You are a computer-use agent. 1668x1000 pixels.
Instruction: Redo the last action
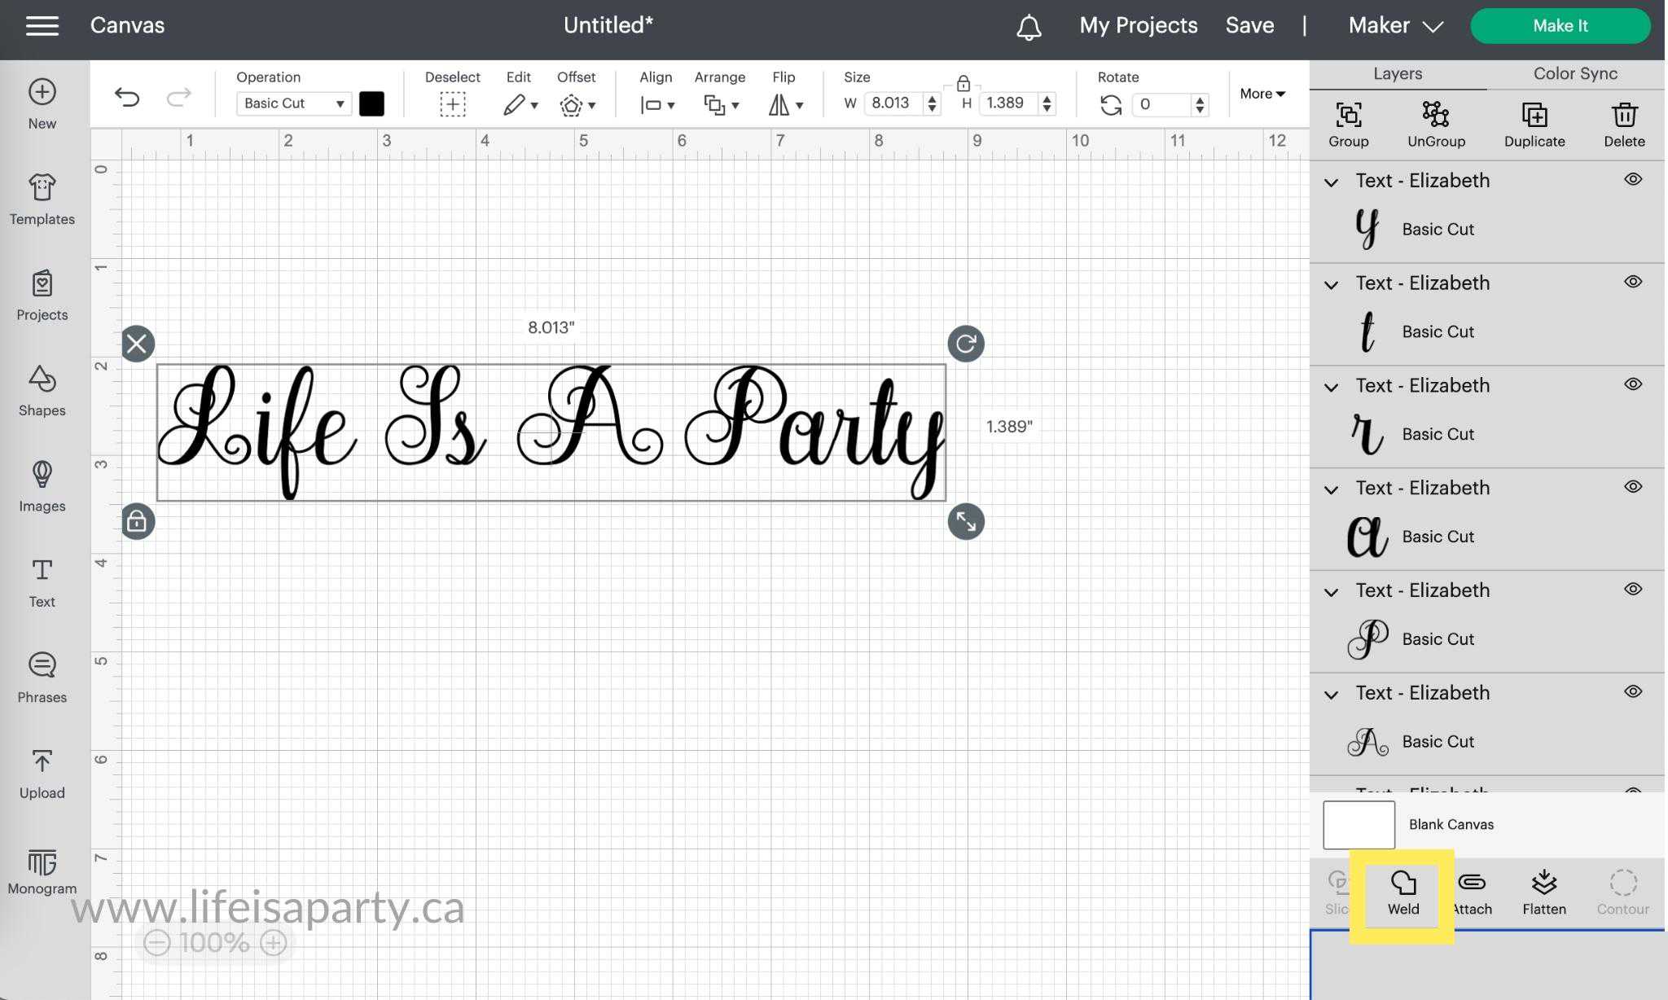point(178,99)
